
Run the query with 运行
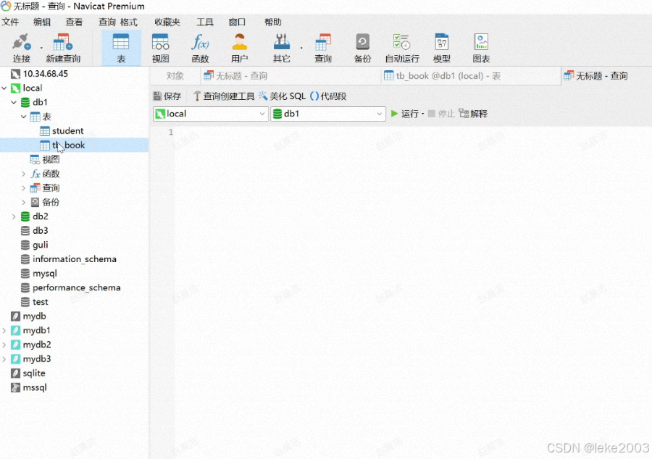(404, 114)
